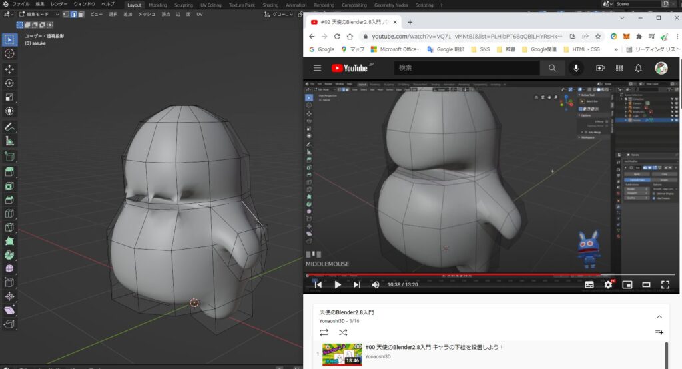The height and width of the screenshot is (369, 682).
Task: Open YouTube video settings gear
Action: [608, 284]
